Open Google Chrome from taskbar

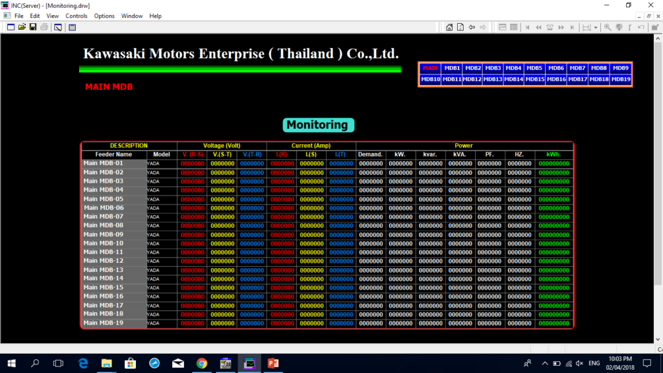[x=202, y=363]
